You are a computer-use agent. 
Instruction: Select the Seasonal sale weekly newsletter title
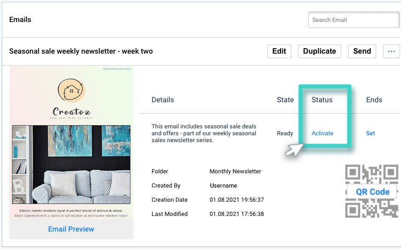point(81,51)
